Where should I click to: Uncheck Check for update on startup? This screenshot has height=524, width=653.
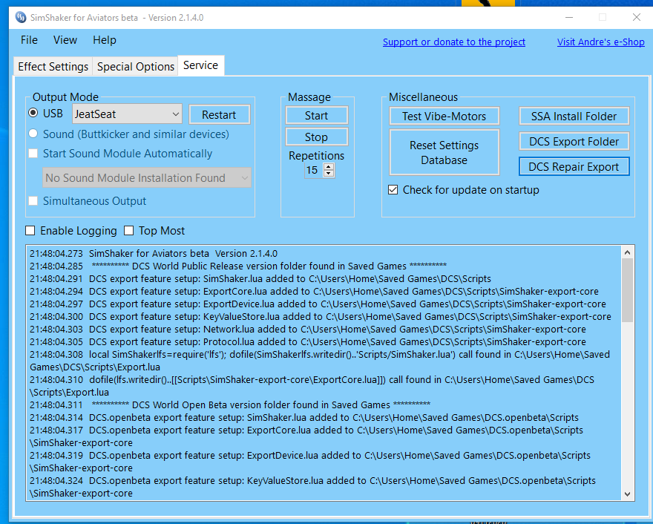tap(393, 190)
